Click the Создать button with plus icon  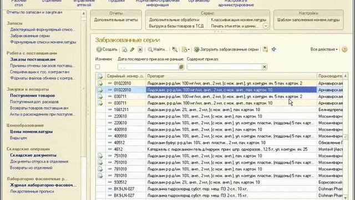(107, 49)
